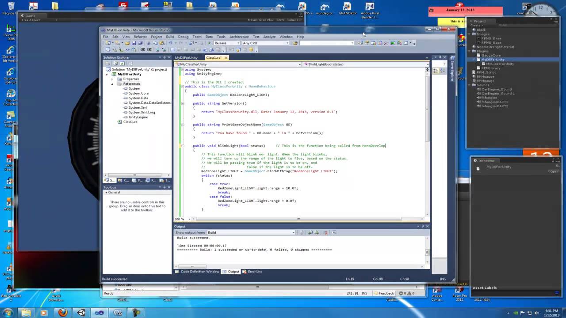
Task: Click the Save All toolbar icon
Action: point(141,43)
